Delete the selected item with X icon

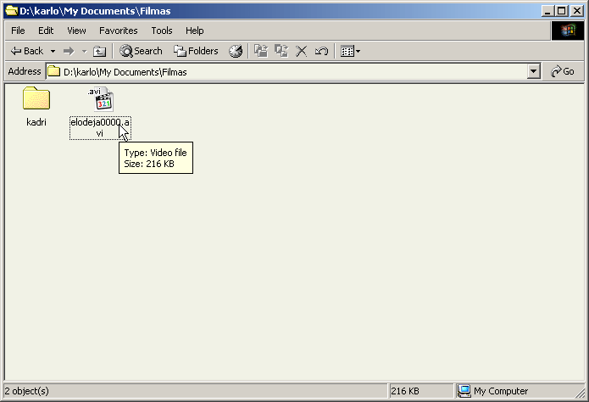(x=301, y=51)
